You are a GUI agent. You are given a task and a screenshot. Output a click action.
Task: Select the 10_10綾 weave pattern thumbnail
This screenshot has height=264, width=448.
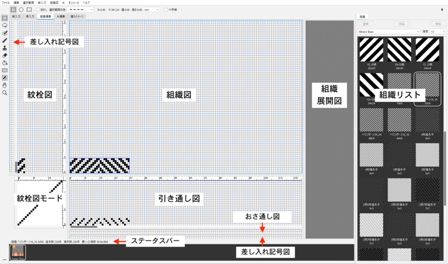tap(371, 51)
